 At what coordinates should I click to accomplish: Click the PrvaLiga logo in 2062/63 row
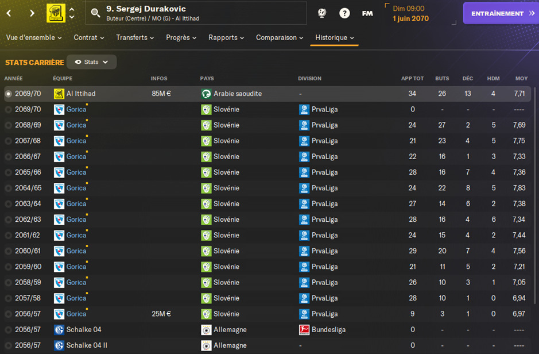[x=304, y=220]
